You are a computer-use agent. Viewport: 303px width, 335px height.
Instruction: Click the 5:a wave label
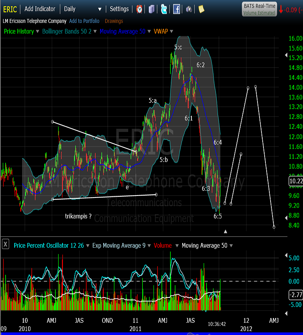click(153, 100)
